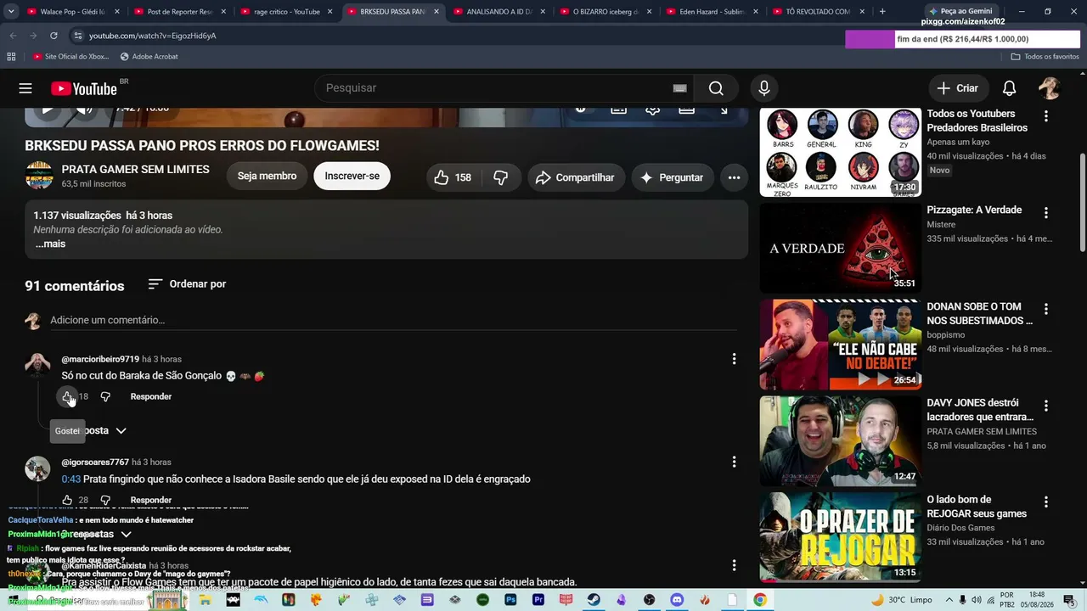Dislike marcioribeiro9719's comment
The height and width of the screenshot is (611, 1087).
click(105, 396)
